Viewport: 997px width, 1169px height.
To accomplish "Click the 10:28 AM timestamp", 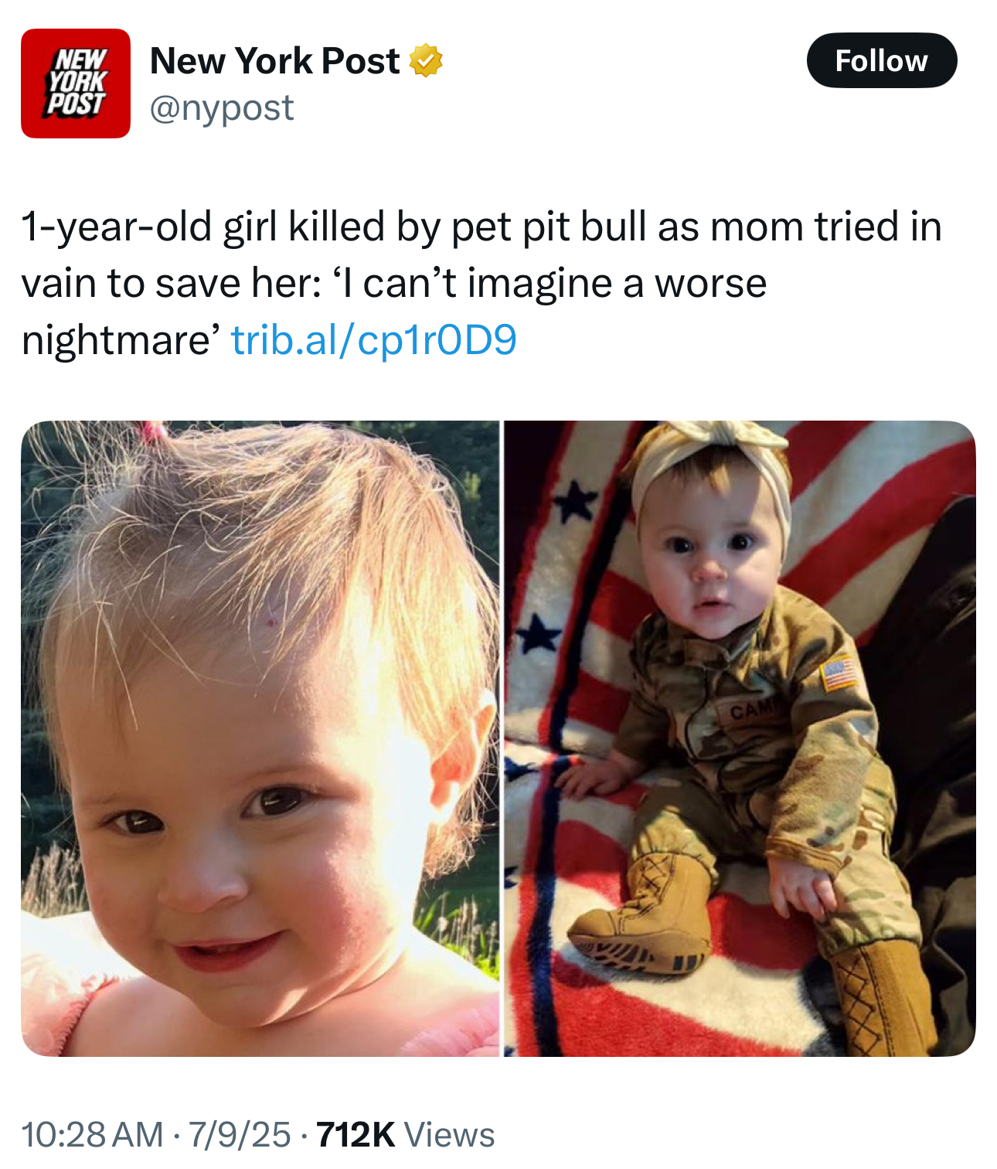I will point(92,1135).
